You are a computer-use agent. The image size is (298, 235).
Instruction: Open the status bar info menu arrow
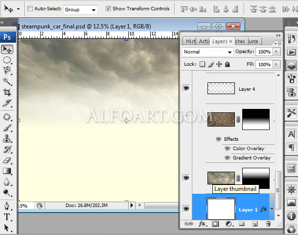coord(132,206)
